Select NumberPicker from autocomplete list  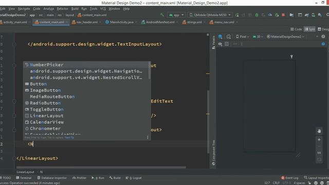87,65
